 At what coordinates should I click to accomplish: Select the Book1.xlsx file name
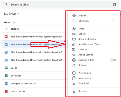16,76
